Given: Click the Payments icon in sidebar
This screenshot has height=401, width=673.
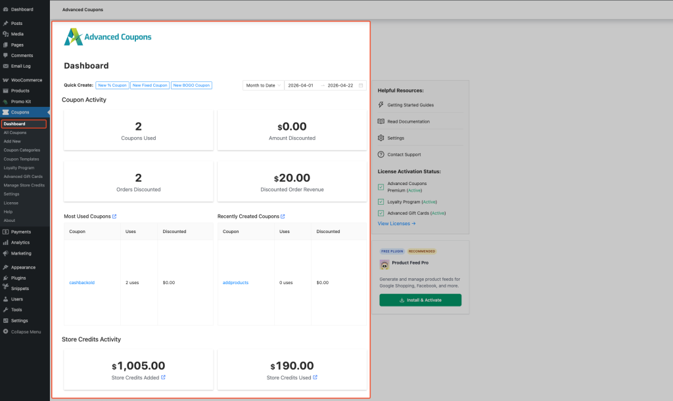Looking at the screenshot, I should coord(5,232).
